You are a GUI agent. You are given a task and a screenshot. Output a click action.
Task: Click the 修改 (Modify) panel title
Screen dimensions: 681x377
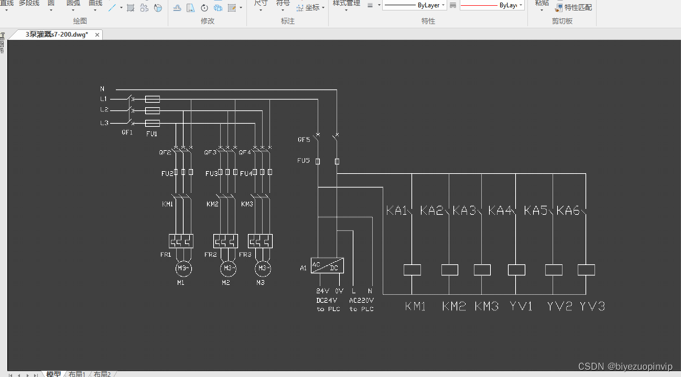coord(208,21)
